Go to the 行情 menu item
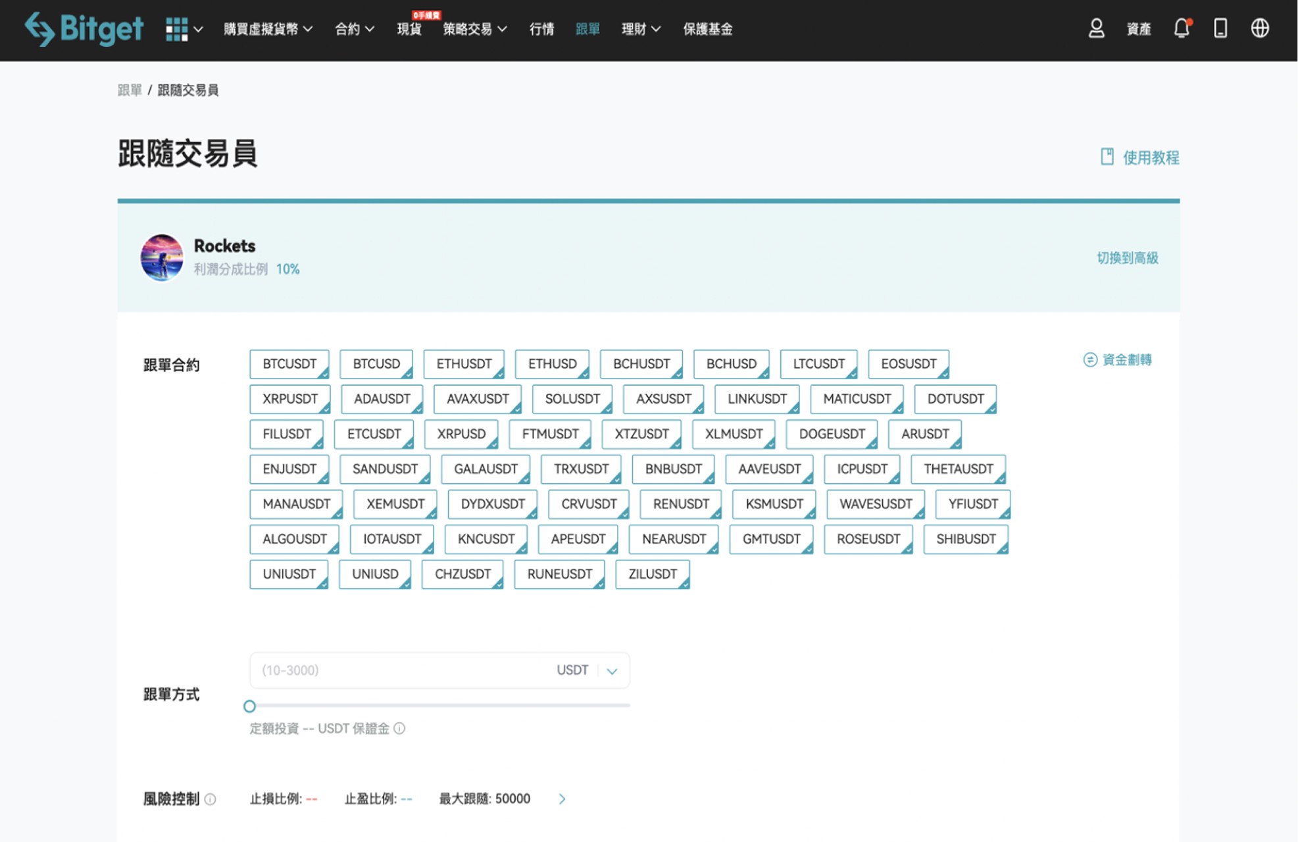1298x842 pixels. coord(541,29)
